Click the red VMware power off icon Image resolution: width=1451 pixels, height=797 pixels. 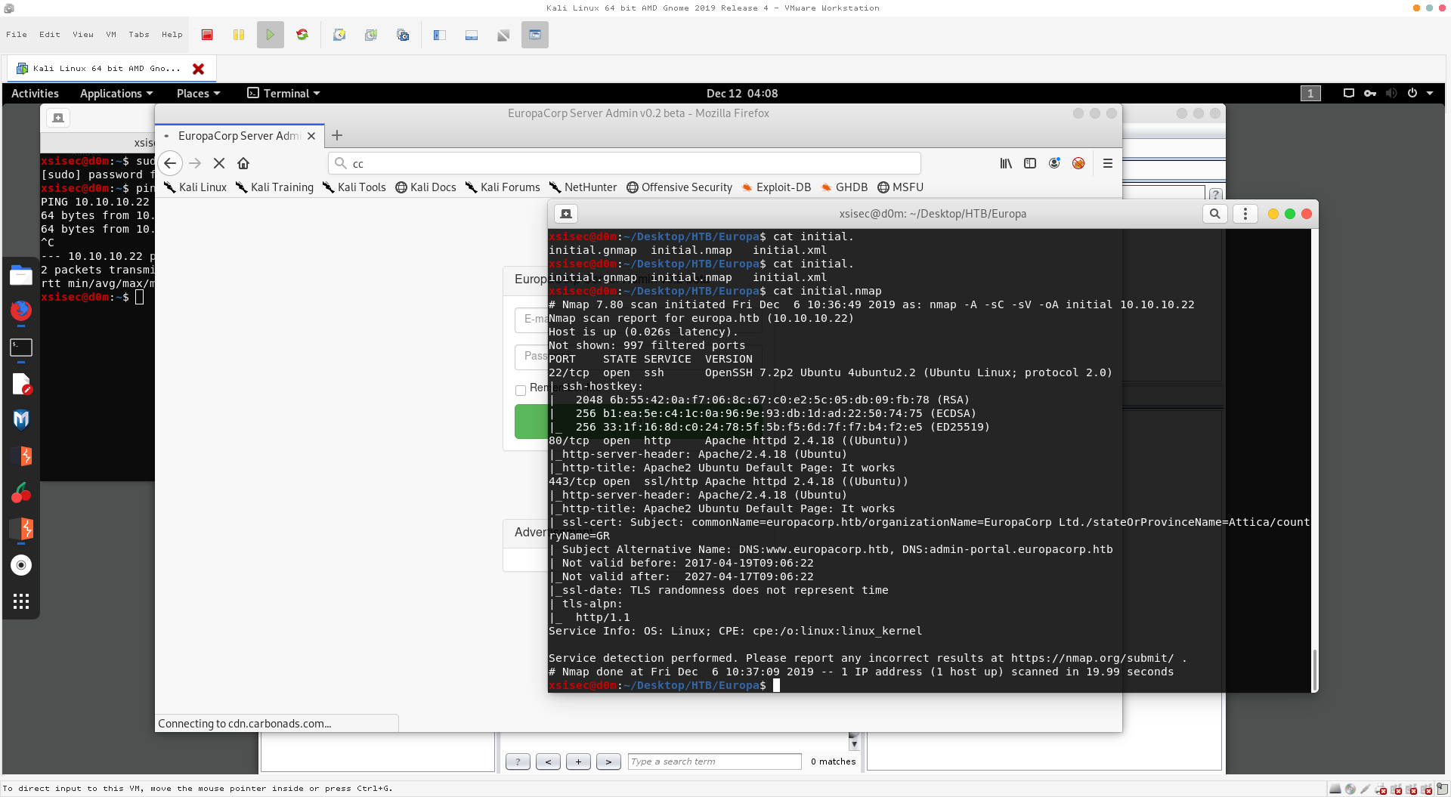coord(207,35)
